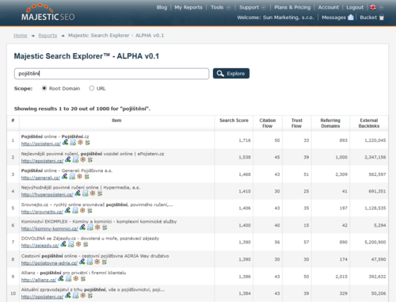Click document report icon in pojisteni.cz row
Screen dimensions: 396x302
click(x=73, y=143)
